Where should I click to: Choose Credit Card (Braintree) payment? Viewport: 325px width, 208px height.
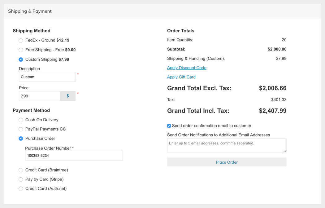pyautogui.click(x=21, y=170)
